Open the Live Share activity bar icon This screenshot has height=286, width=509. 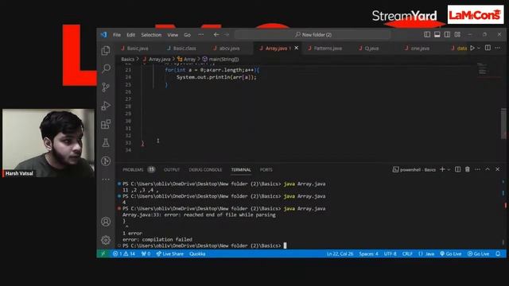(x=106, y=160)
